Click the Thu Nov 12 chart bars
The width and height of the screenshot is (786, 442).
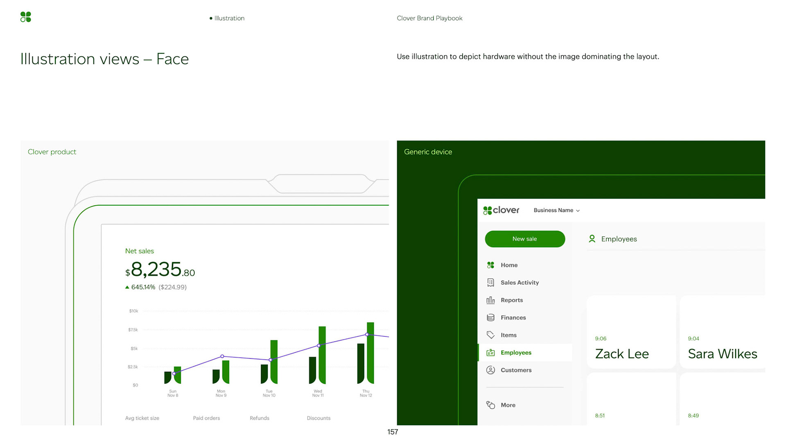tap(366, 353)
